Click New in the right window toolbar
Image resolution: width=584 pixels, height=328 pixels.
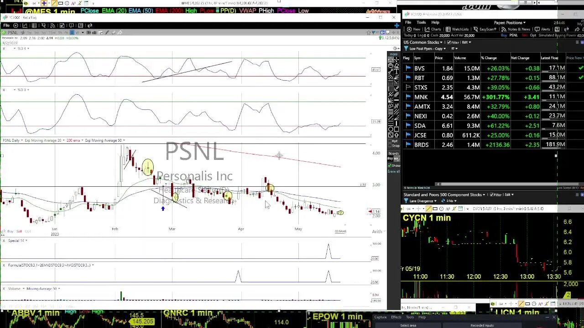[x=413, y=29]
